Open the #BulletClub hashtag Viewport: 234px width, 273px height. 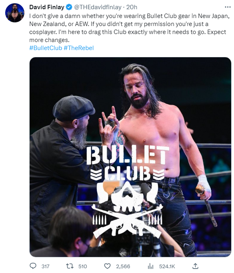coord(46,48)
